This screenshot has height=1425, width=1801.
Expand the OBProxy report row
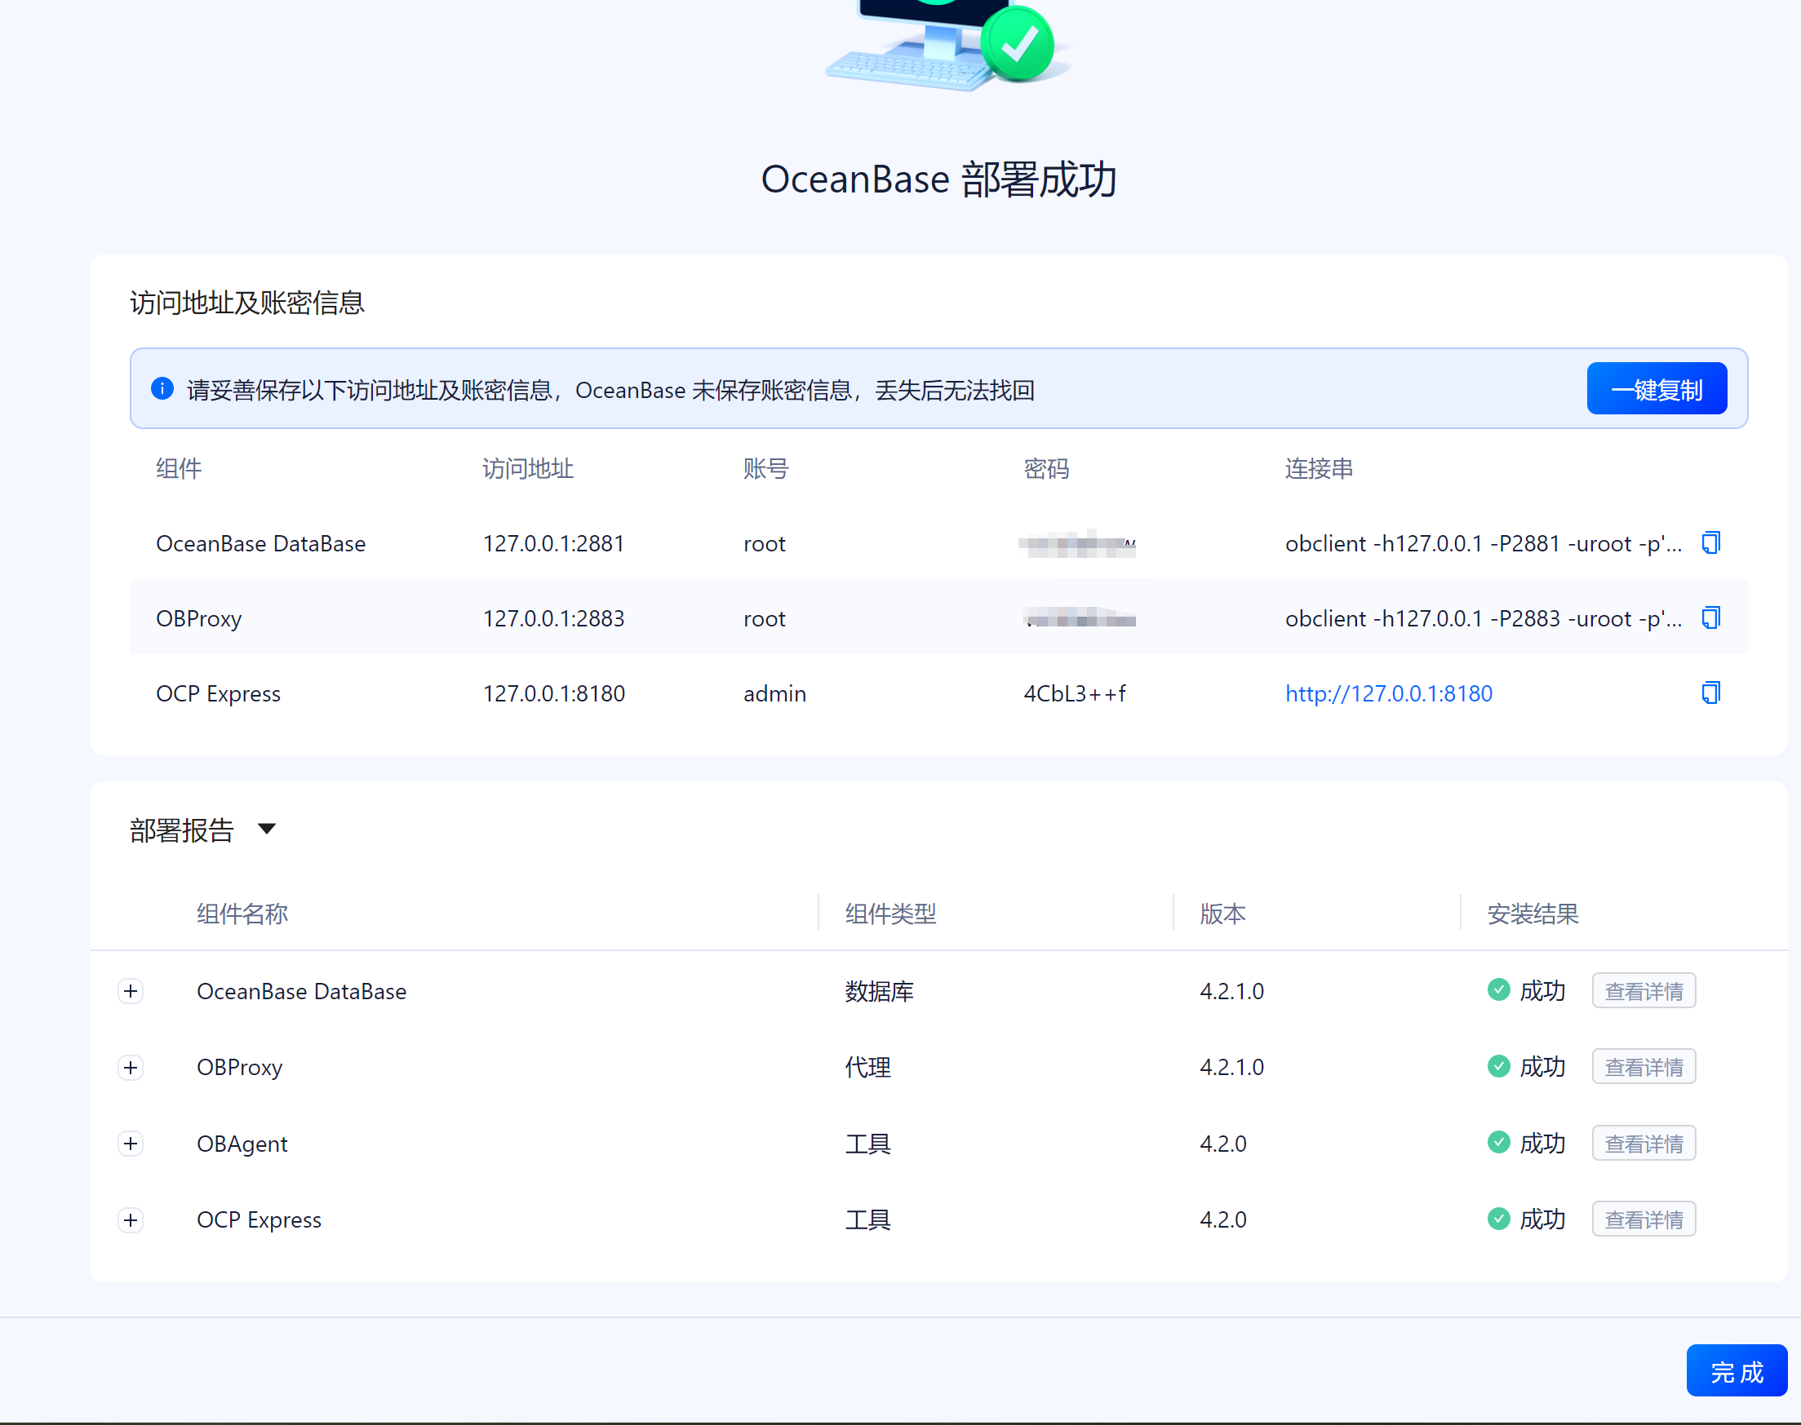coord(131,1067)
